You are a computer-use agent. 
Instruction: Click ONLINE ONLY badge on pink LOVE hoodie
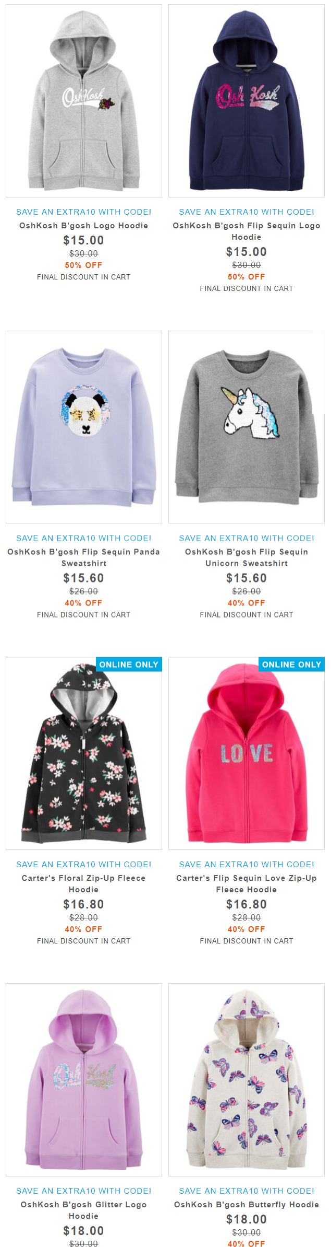point(291,665)
